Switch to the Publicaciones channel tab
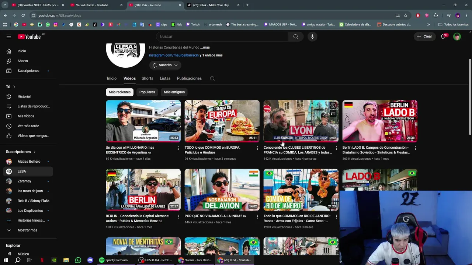Image resolution: width=472 pixels, height=265 pixels. click(189, 78)
